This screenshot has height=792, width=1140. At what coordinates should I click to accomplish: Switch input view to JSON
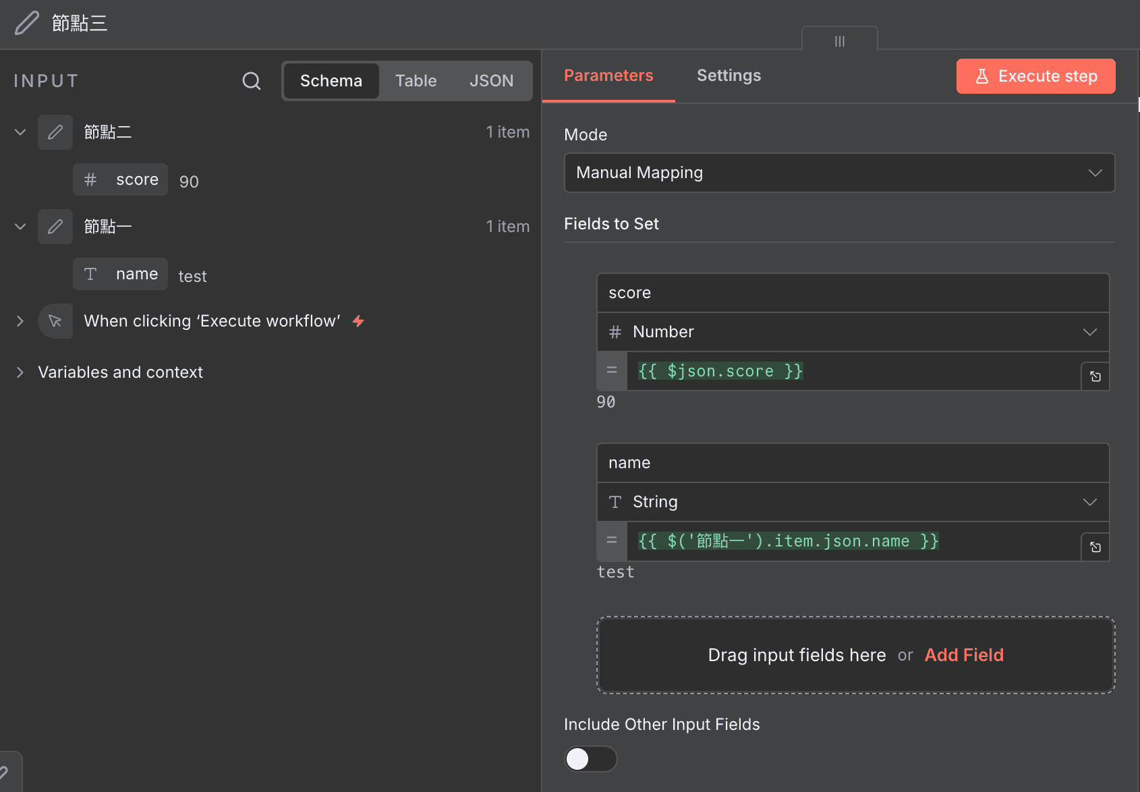[491, 81]
